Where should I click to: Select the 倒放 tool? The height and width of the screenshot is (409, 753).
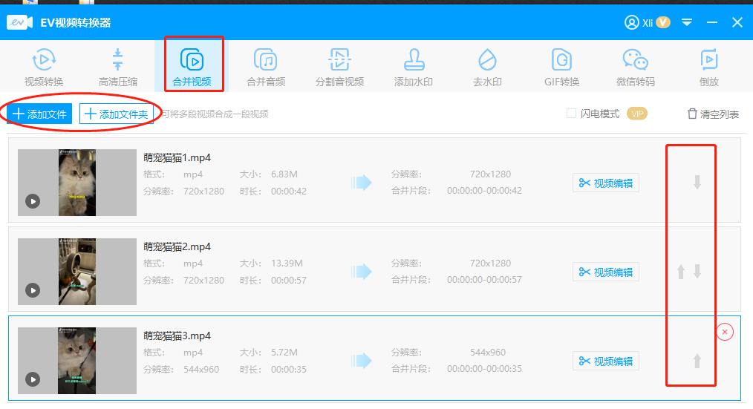click(709, 68)
